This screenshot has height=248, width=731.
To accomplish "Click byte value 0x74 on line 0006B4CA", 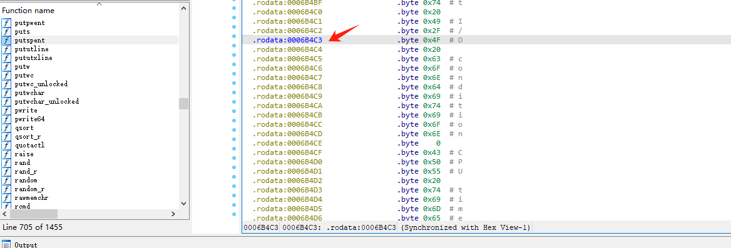I will [432, 106].
